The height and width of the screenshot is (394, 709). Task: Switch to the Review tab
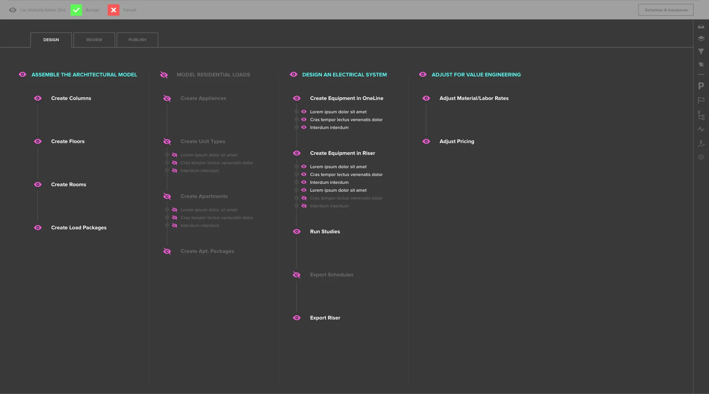coord(94,40)
